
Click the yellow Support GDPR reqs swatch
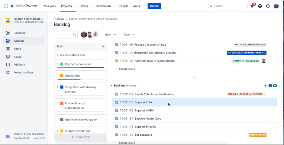point(62,131)
